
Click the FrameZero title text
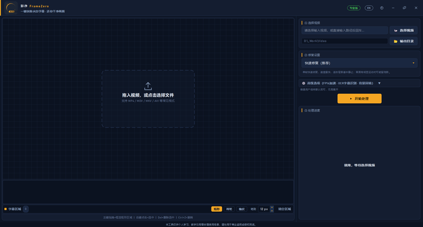(x=39, y=6)
